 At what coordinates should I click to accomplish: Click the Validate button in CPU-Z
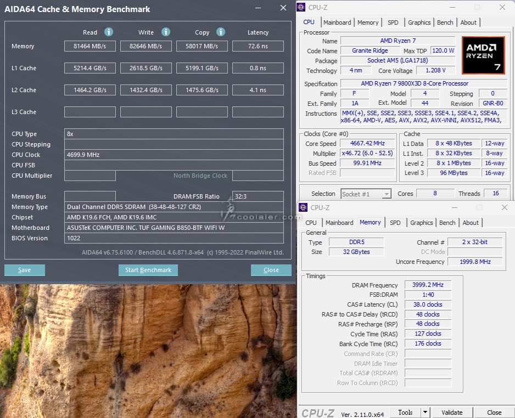452,412
